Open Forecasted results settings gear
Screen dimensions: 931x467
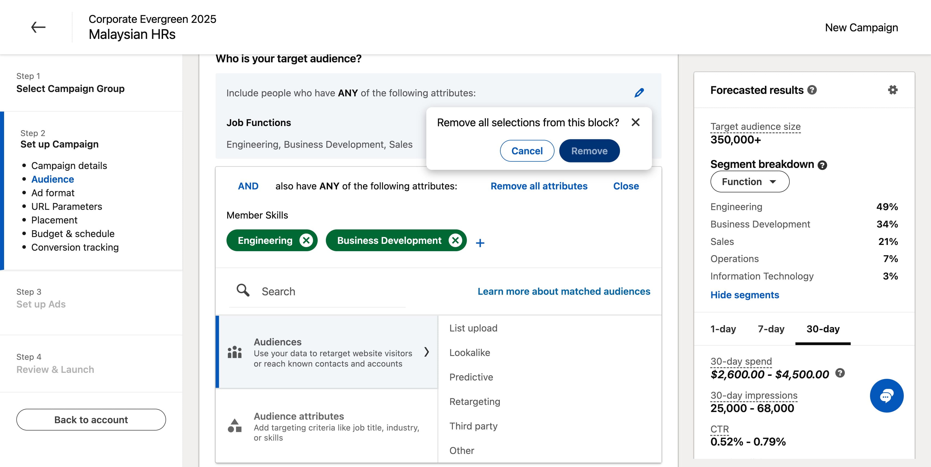pyautogui.click(x=893, y=90)
